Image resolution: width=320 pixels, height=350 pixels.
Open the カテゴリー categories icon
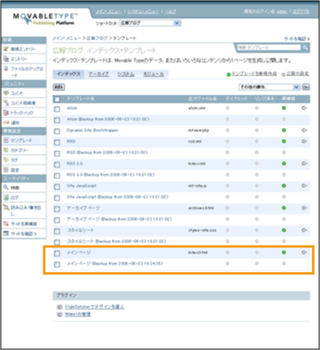click(x=6, y=150)
